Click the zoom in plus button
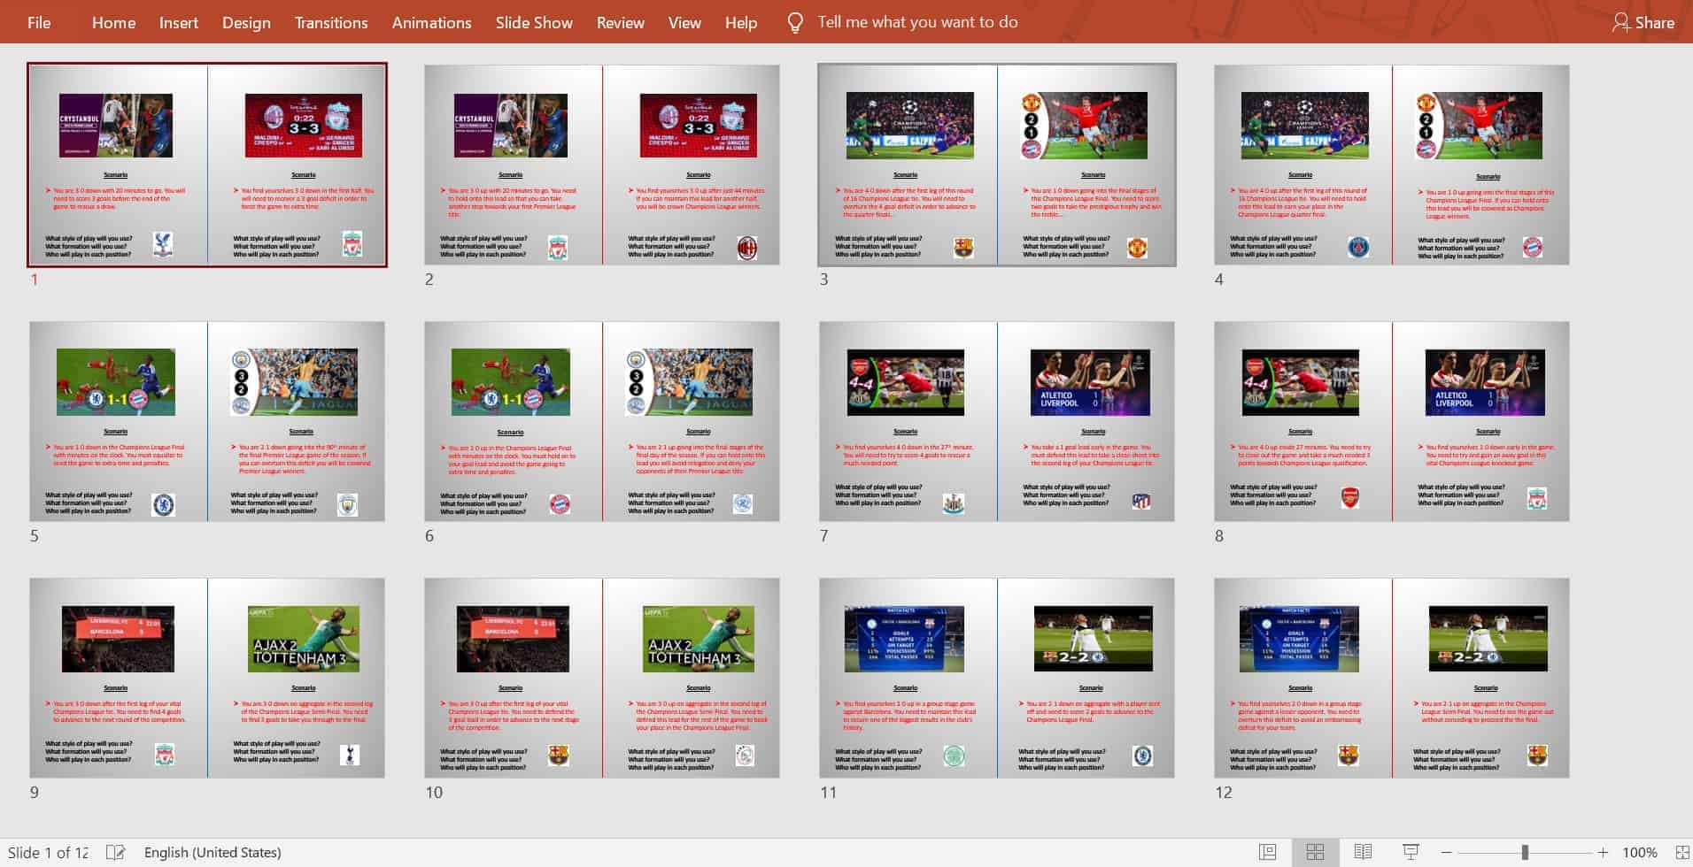This screenshot has height=867, width=1693. [x=1603, y=853]
